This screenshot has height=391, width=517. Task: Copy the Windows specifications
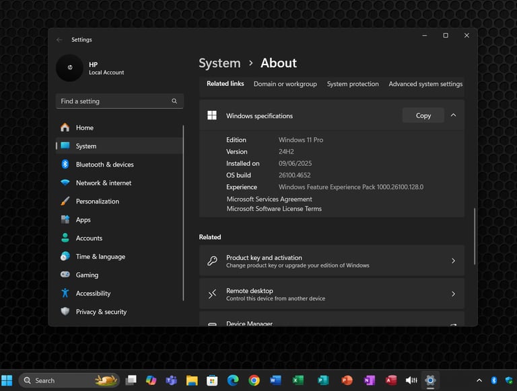pyautogui.click(x=423, y=116)
